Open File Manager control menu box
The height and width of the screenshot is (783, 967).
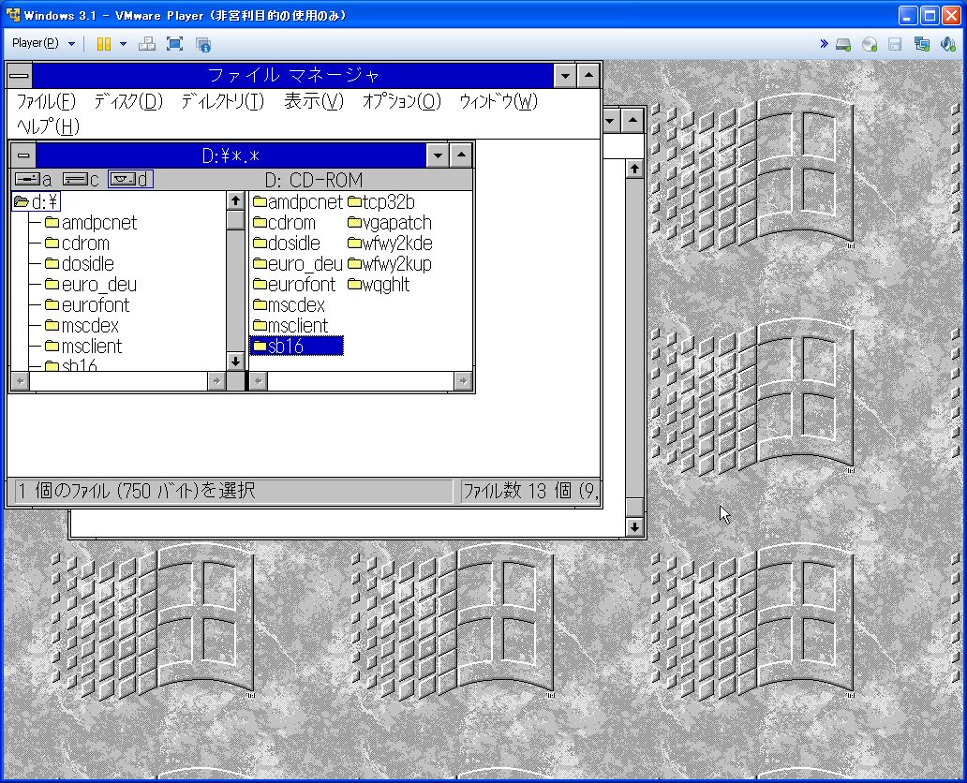coord(19,76)
